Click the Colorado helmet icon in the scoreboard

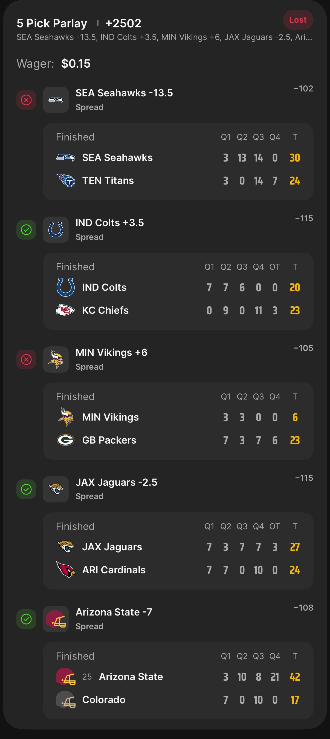pos(66,700)
